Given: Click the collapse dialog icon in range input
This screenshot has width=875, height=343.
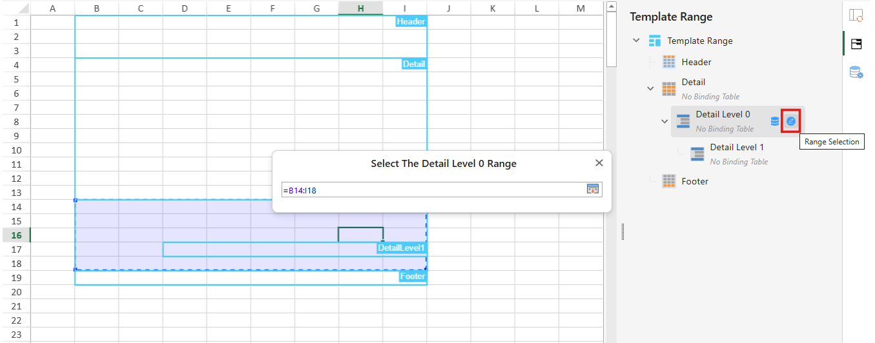Looking at the screenshot, I should tap(592, 189).
